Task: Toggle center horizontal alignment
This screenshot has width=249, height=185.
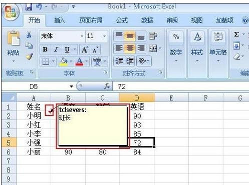Action: coord(130,48)
